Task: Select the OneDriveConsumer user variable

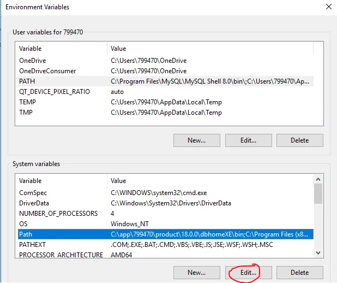Action: click(47, 71)
